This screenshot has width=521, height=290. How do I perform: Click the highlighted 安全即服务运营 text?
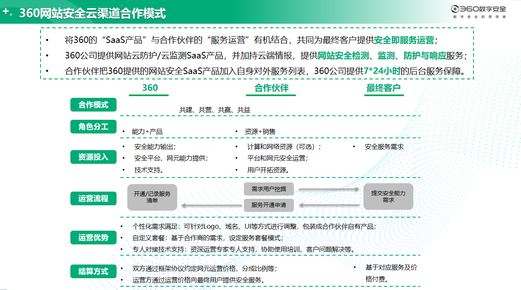click(x=404, y=40)
